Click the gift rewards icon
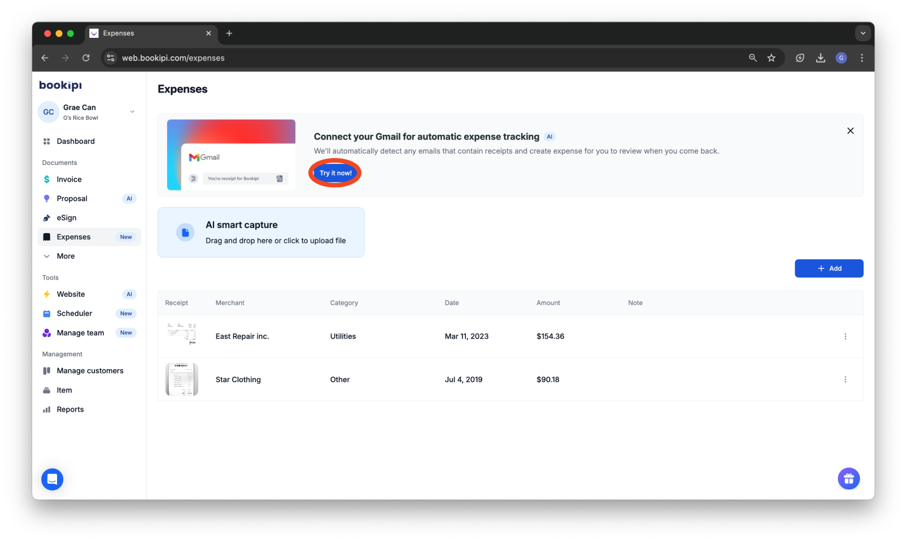 point(848,478)
